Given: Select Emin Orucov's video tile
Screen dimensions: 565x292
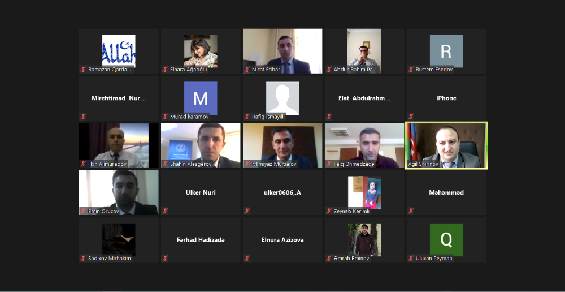Looking at the screenshot, I should pyautogui.click(x=119, y=193).
